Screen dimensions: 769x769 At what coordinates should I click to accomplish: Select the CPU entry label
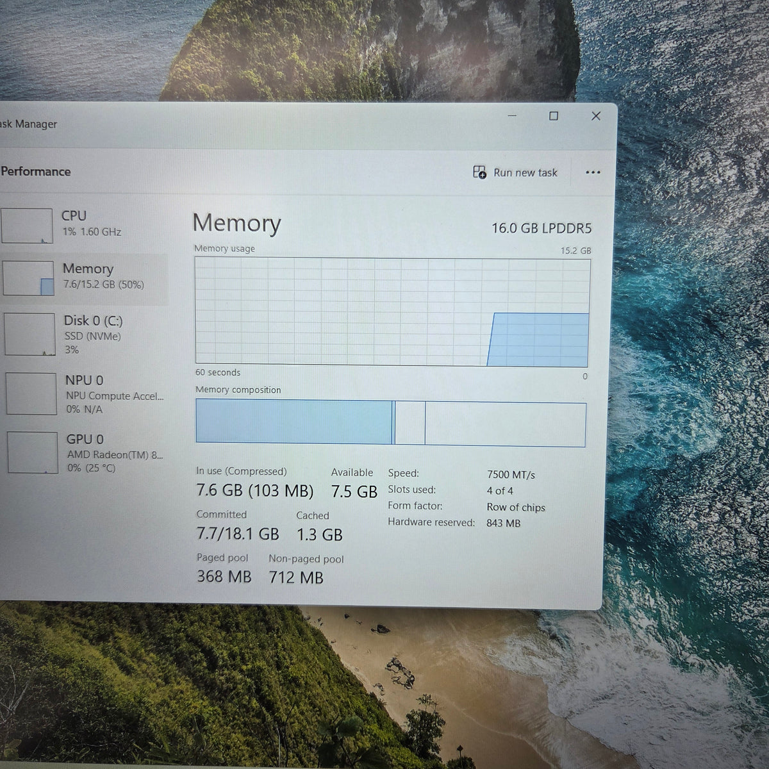[74, 216]
